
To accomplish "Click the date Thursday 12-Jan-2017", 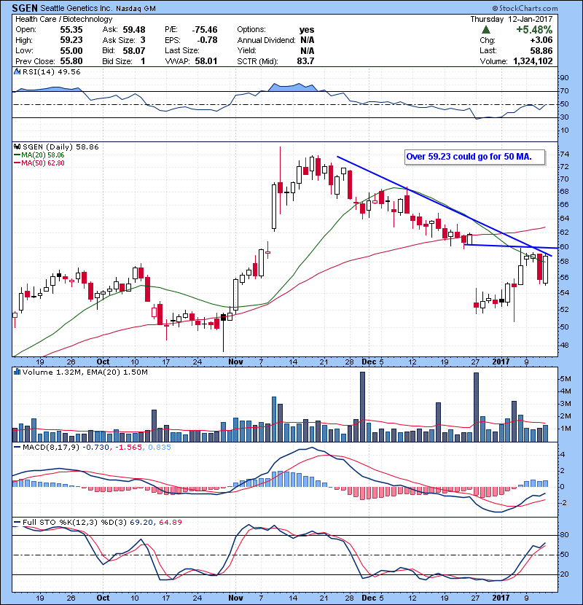I will click(x=512, y=19).
